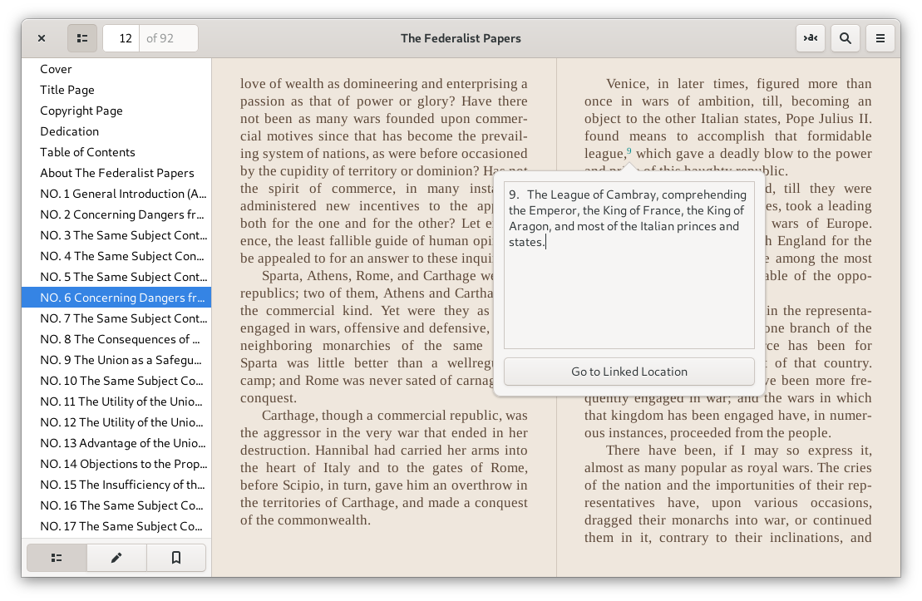
Task: Select highlighted NO. 6 Concerning Dangers chapter
Action: (x=116, y=298)
